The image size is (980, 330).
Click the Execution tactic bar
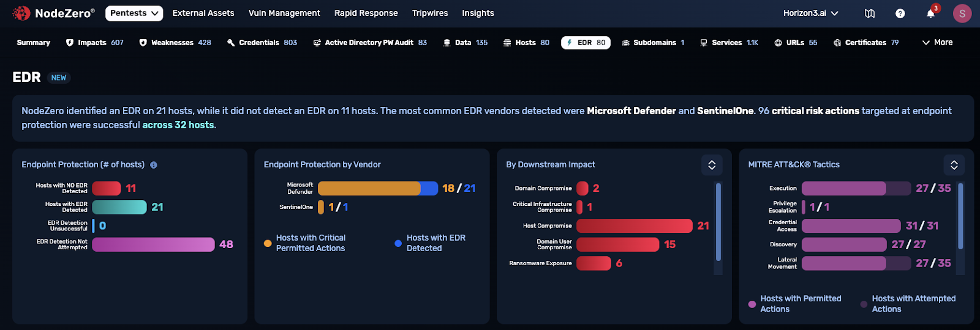tap(856, 188)
